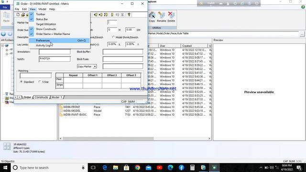The height and width of the screenshot is (172, 306).
Task: Click the Delete utility icon in Explorer
Action: [171, 17]
